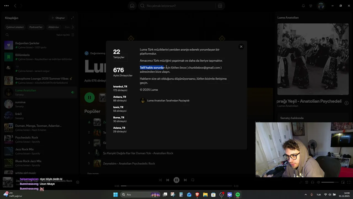The image size is (353, 199).
Task: Open Psychedelic Rock playlist
Action: (x=39, y=139)
